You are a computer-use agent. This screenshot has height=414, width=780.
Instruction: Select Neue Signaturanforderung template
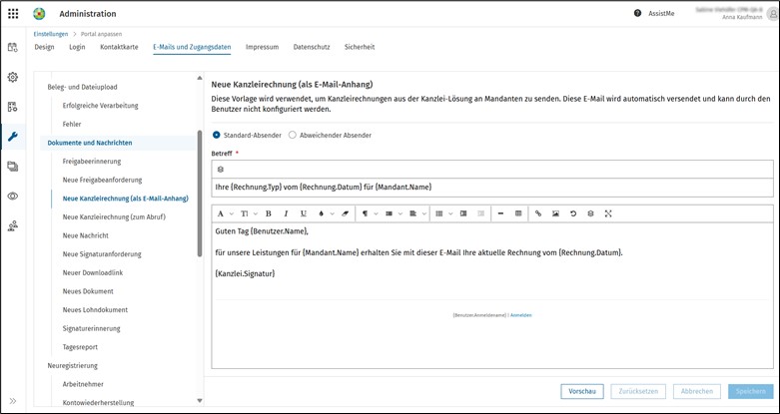point(102,254)
